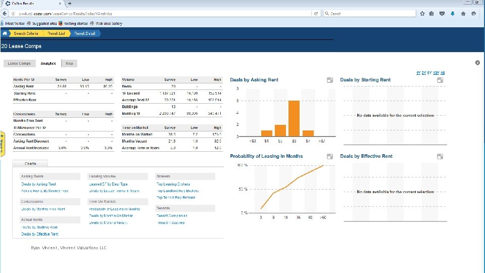Open Deals by Months On Market link
The height and width of the screenshot is (273, 485).
click(111, 216)
